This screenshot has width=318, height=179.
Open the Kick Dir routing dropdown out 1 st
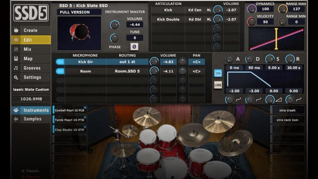tap(127, 62)
